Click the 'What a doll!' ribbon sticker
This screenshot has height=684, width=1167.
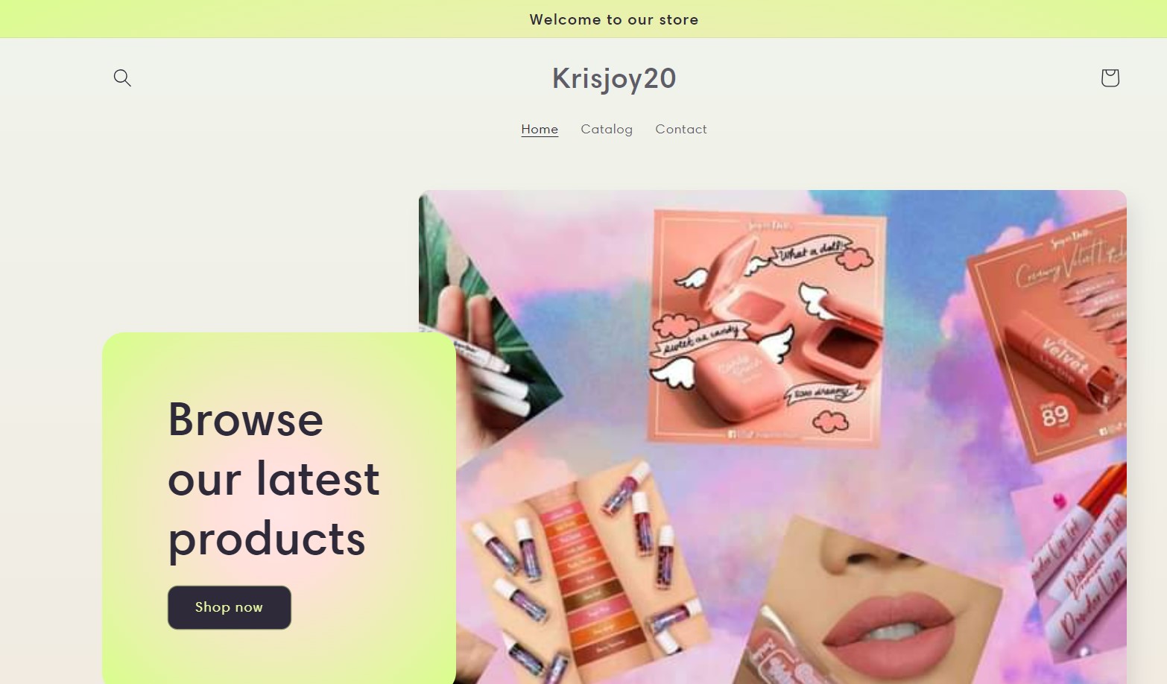click(812, 252)
